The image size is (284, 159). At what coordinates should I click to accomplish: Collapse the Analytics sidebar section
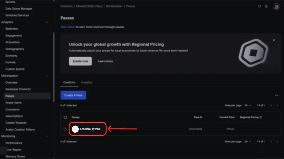[x=47, y=22]
